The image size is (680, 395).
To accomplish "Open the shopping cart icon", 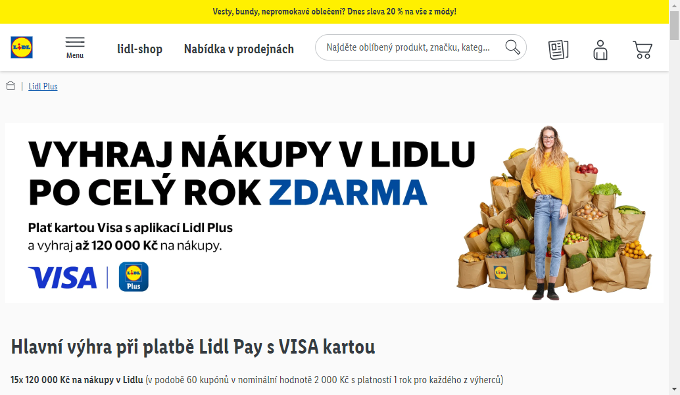I will click(643, 50).
